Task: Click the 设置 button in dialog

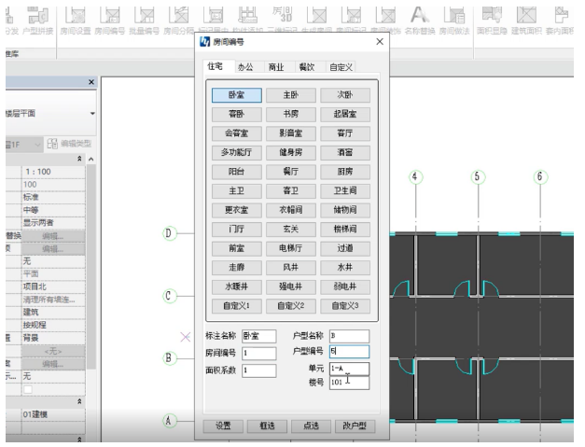Action: tap(223, 426)
